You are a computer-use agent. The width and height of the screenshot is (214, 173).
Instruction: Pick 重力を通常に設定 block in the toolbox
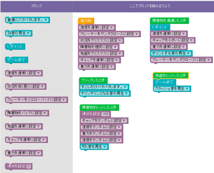click(x=24, y=153)
